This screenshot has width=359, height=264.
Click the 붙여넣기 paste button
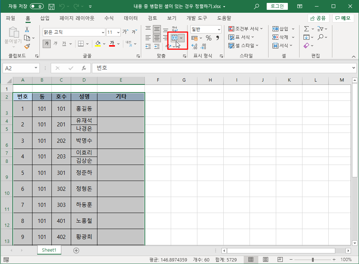click(x=13, y=36)
